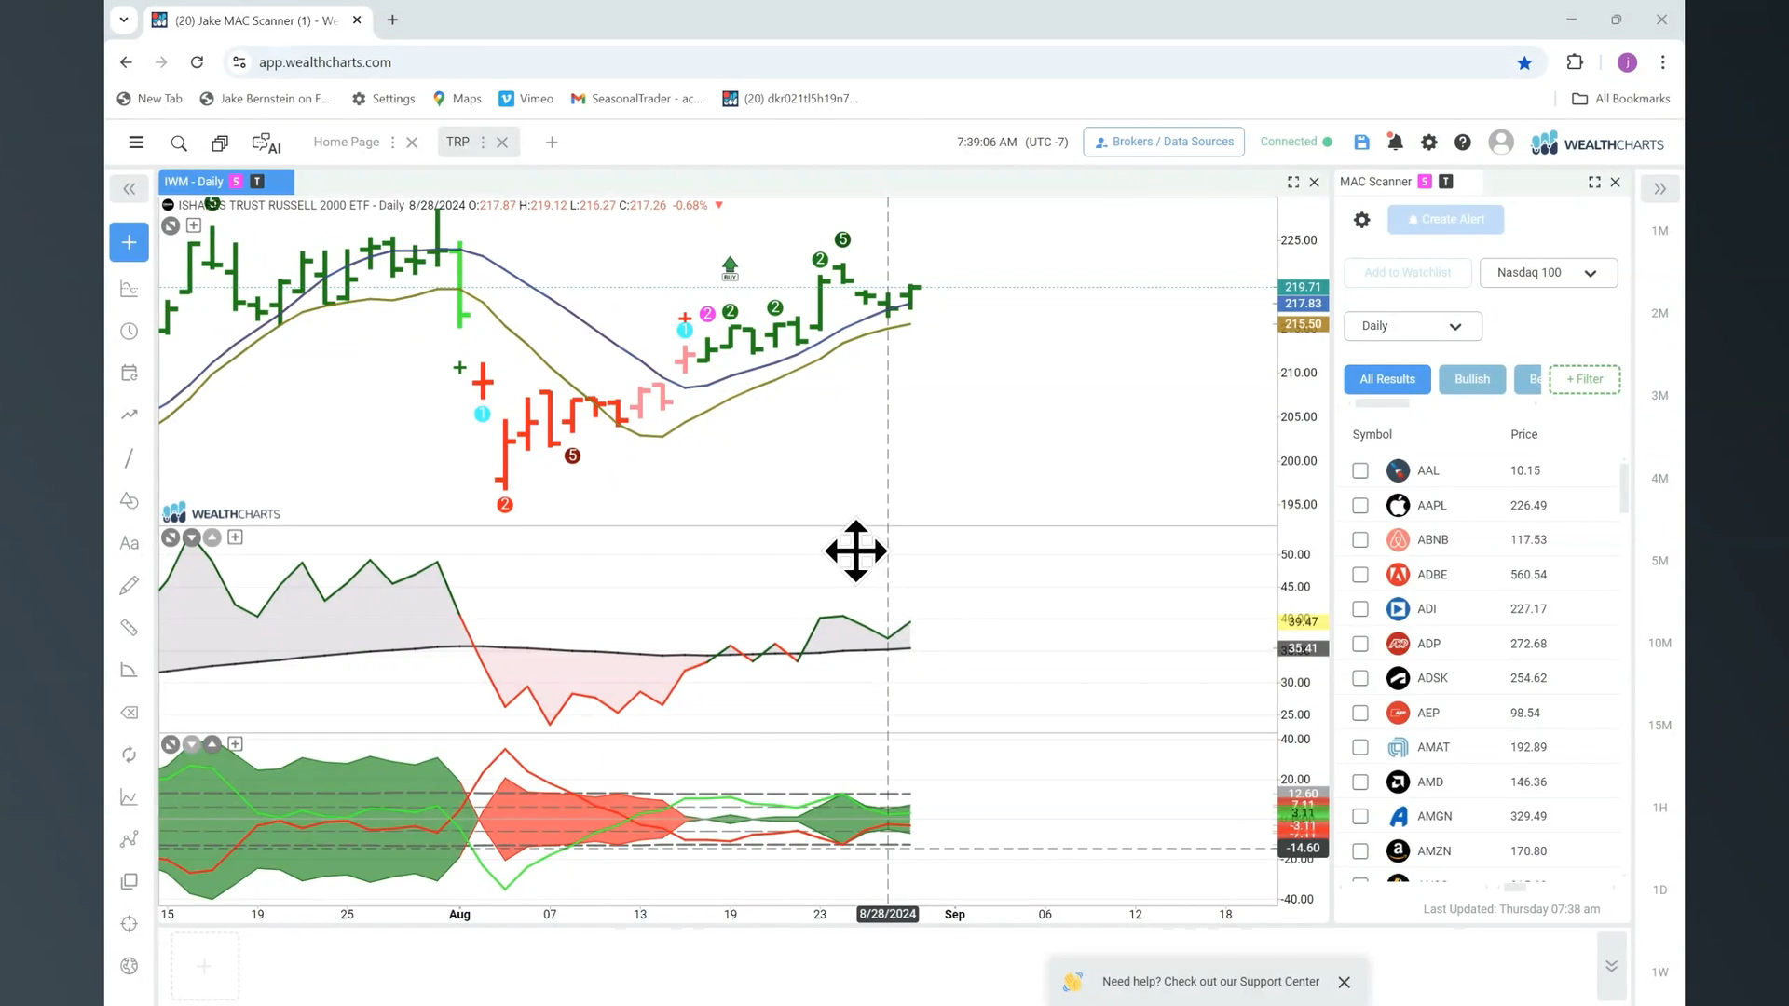Open the AI assistant chat icon
1789x1006 pixels.
tap(266, 143)
